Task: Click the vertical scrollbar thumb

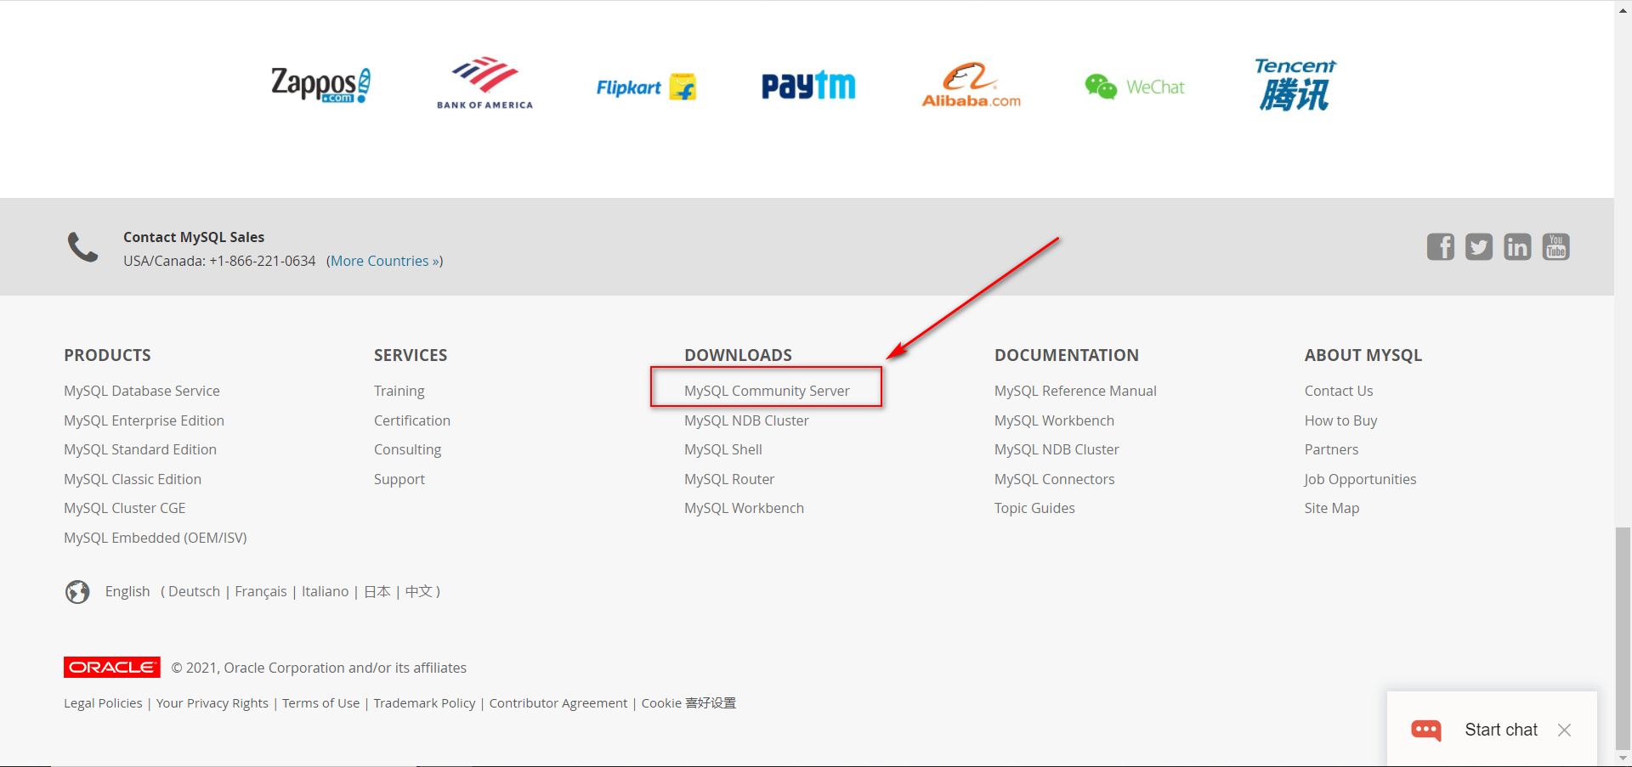Action: point(1623,638)
